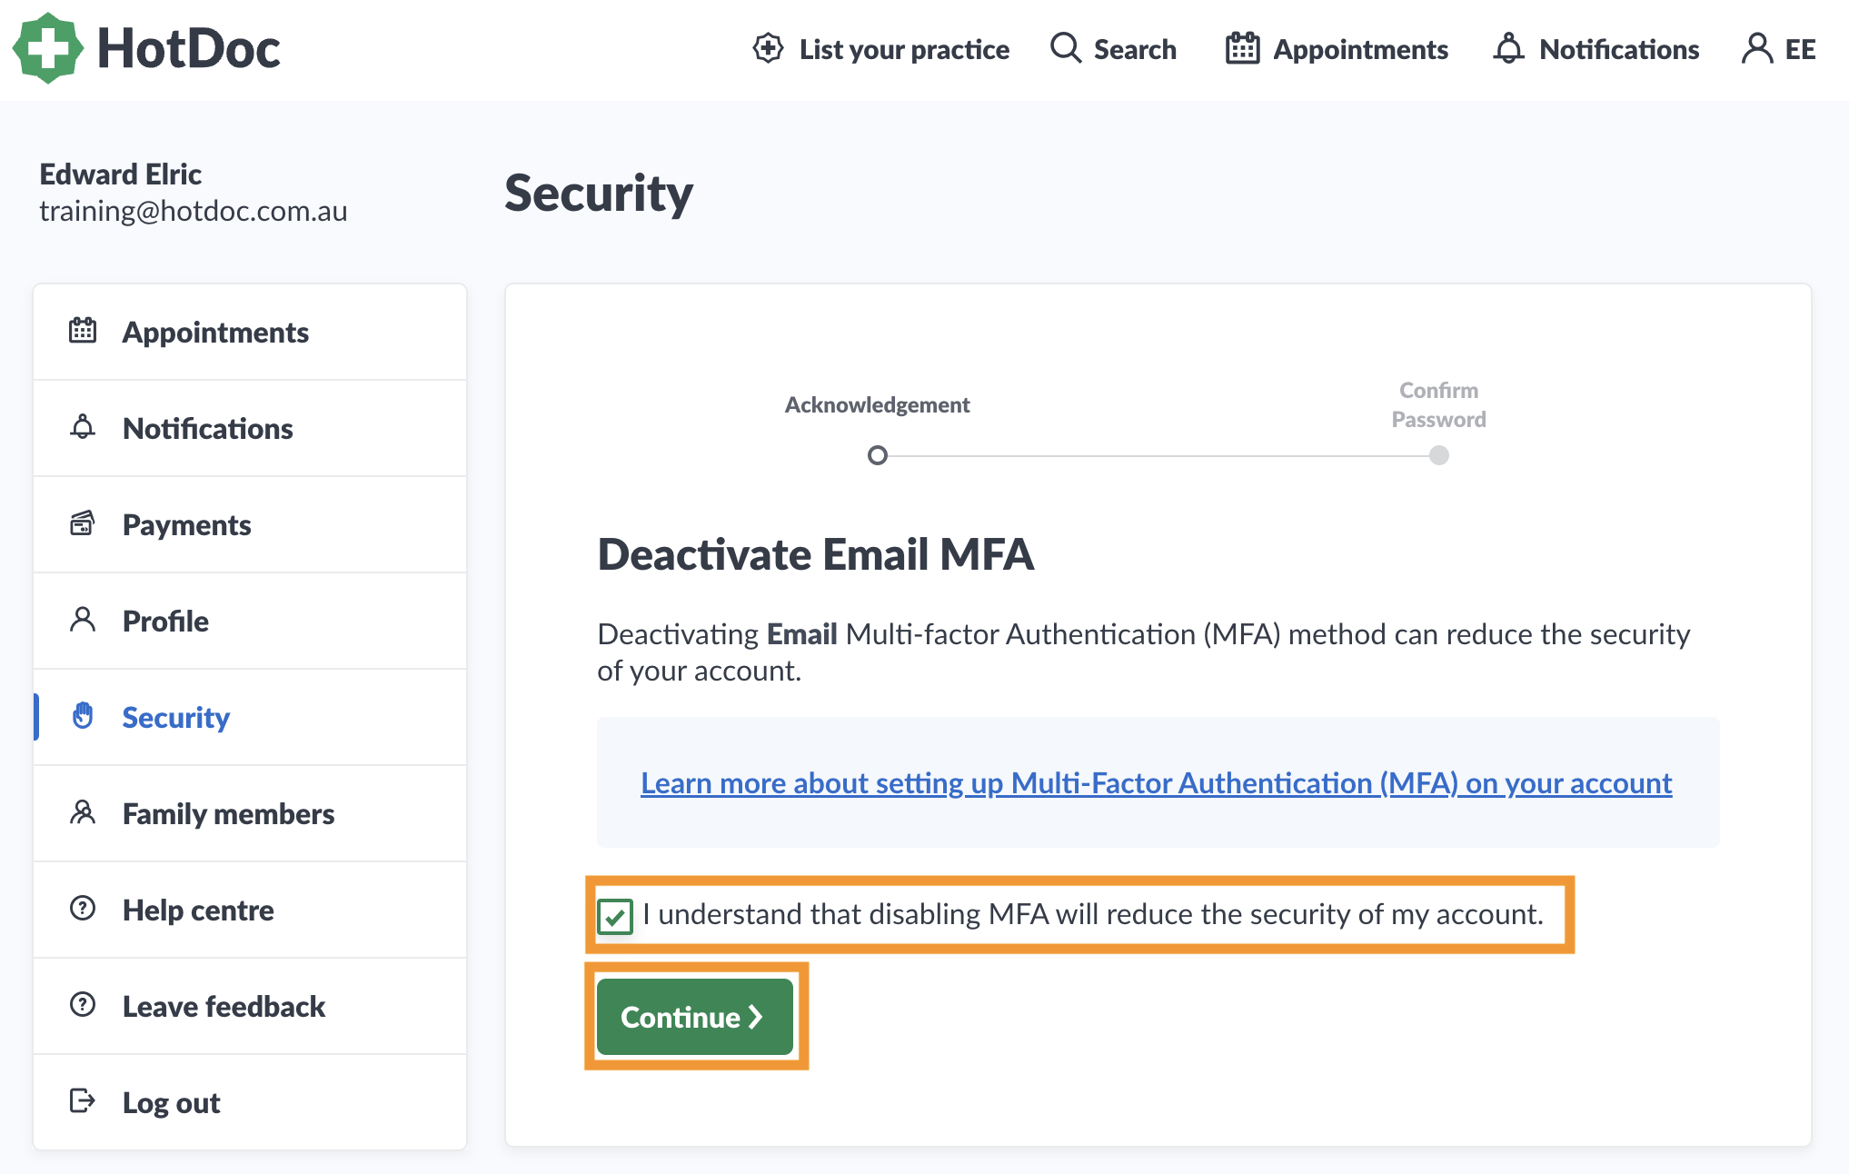
Task: Open Search from the top navigation
Action: (x=1113, y=49)
